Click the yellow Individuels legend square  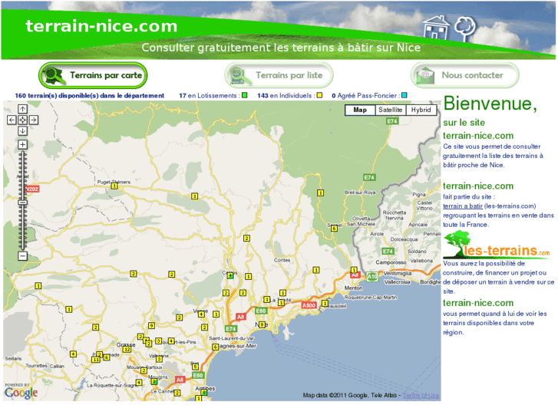point(319,95)
